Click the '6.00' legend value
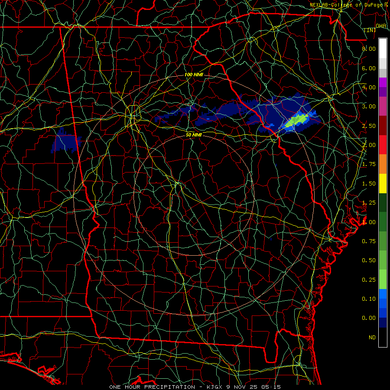Image resolution: width=390 pixels, height=390 pixels. [369, 68]
